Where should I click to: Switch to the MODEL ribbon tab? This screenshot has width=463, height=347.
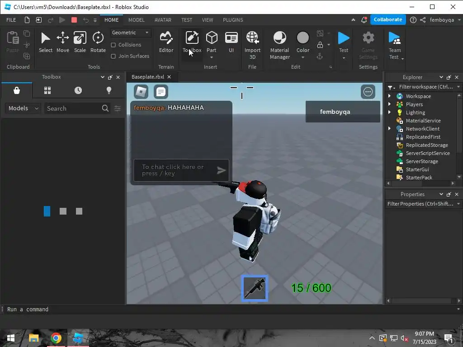coord(137,20)
